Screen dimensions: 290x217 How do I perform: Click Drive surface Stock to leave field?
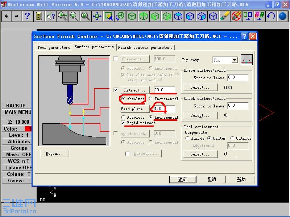pyautogui.click(x=238, y=77)
